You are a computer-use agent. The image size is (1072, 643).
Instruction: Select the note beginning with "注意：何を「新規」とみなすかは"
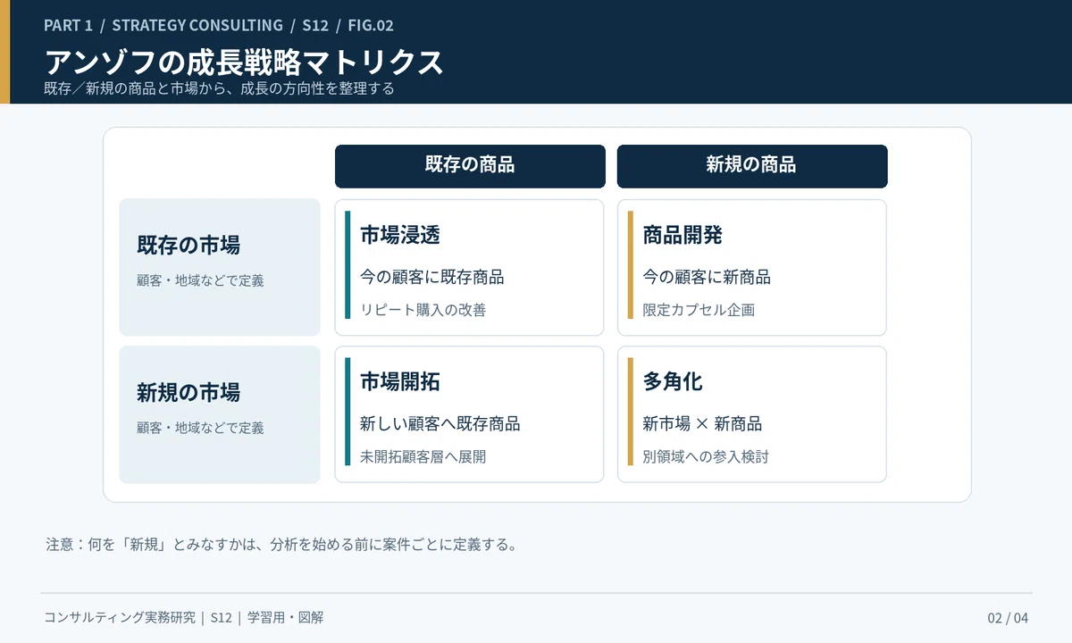pyautogui.click(x=282, y=544)
